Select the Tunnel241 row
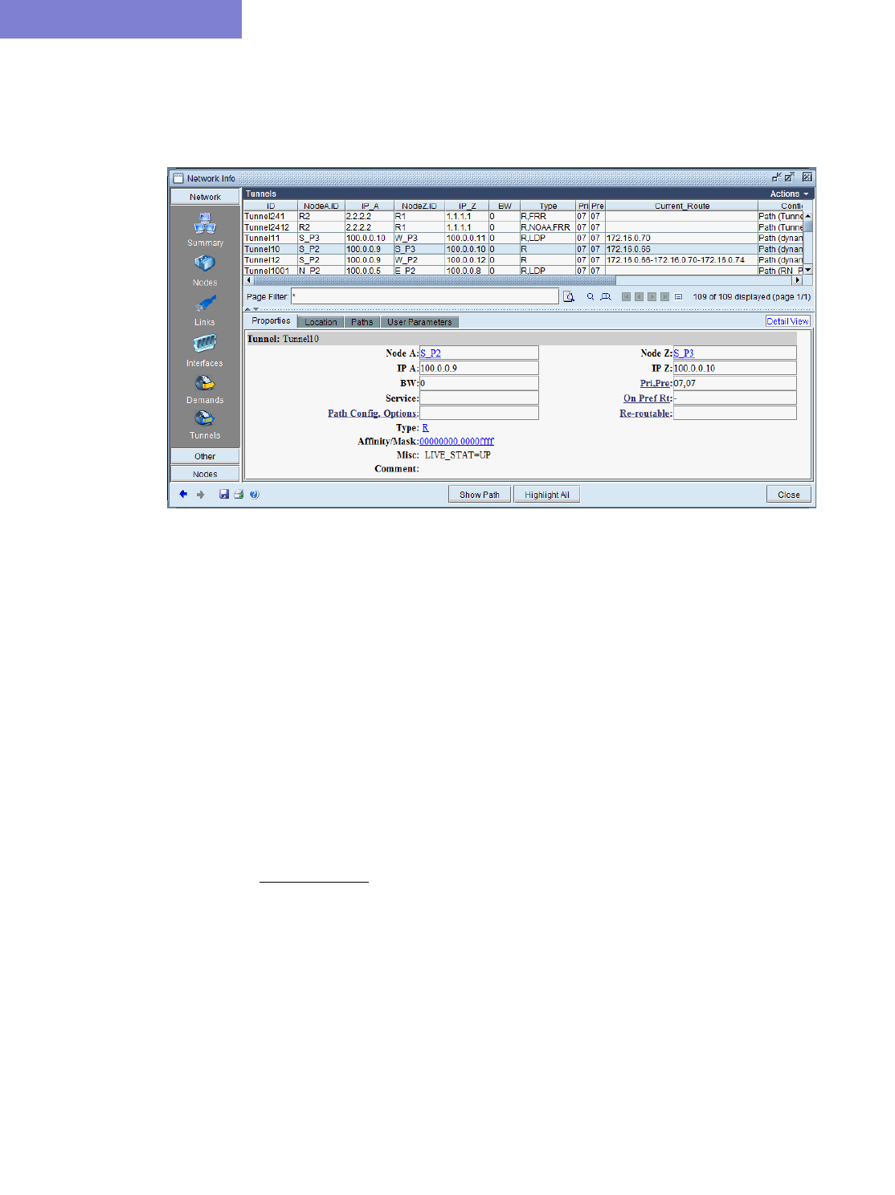895x1195 pixels. point(523,217)
